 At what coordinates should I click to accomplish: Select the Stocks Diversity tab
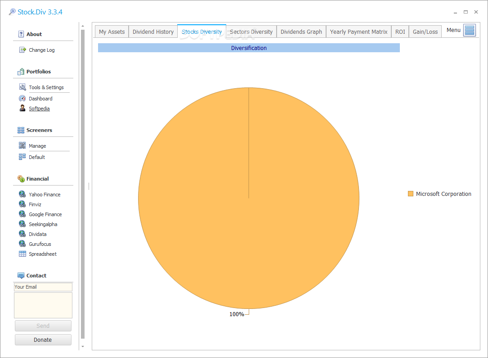[x=201, y=32]
